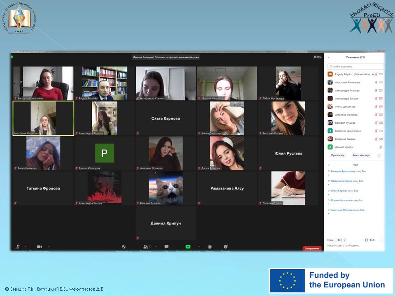Select the green P avatar tile
395x296 pixels.
tap(105, 153)
